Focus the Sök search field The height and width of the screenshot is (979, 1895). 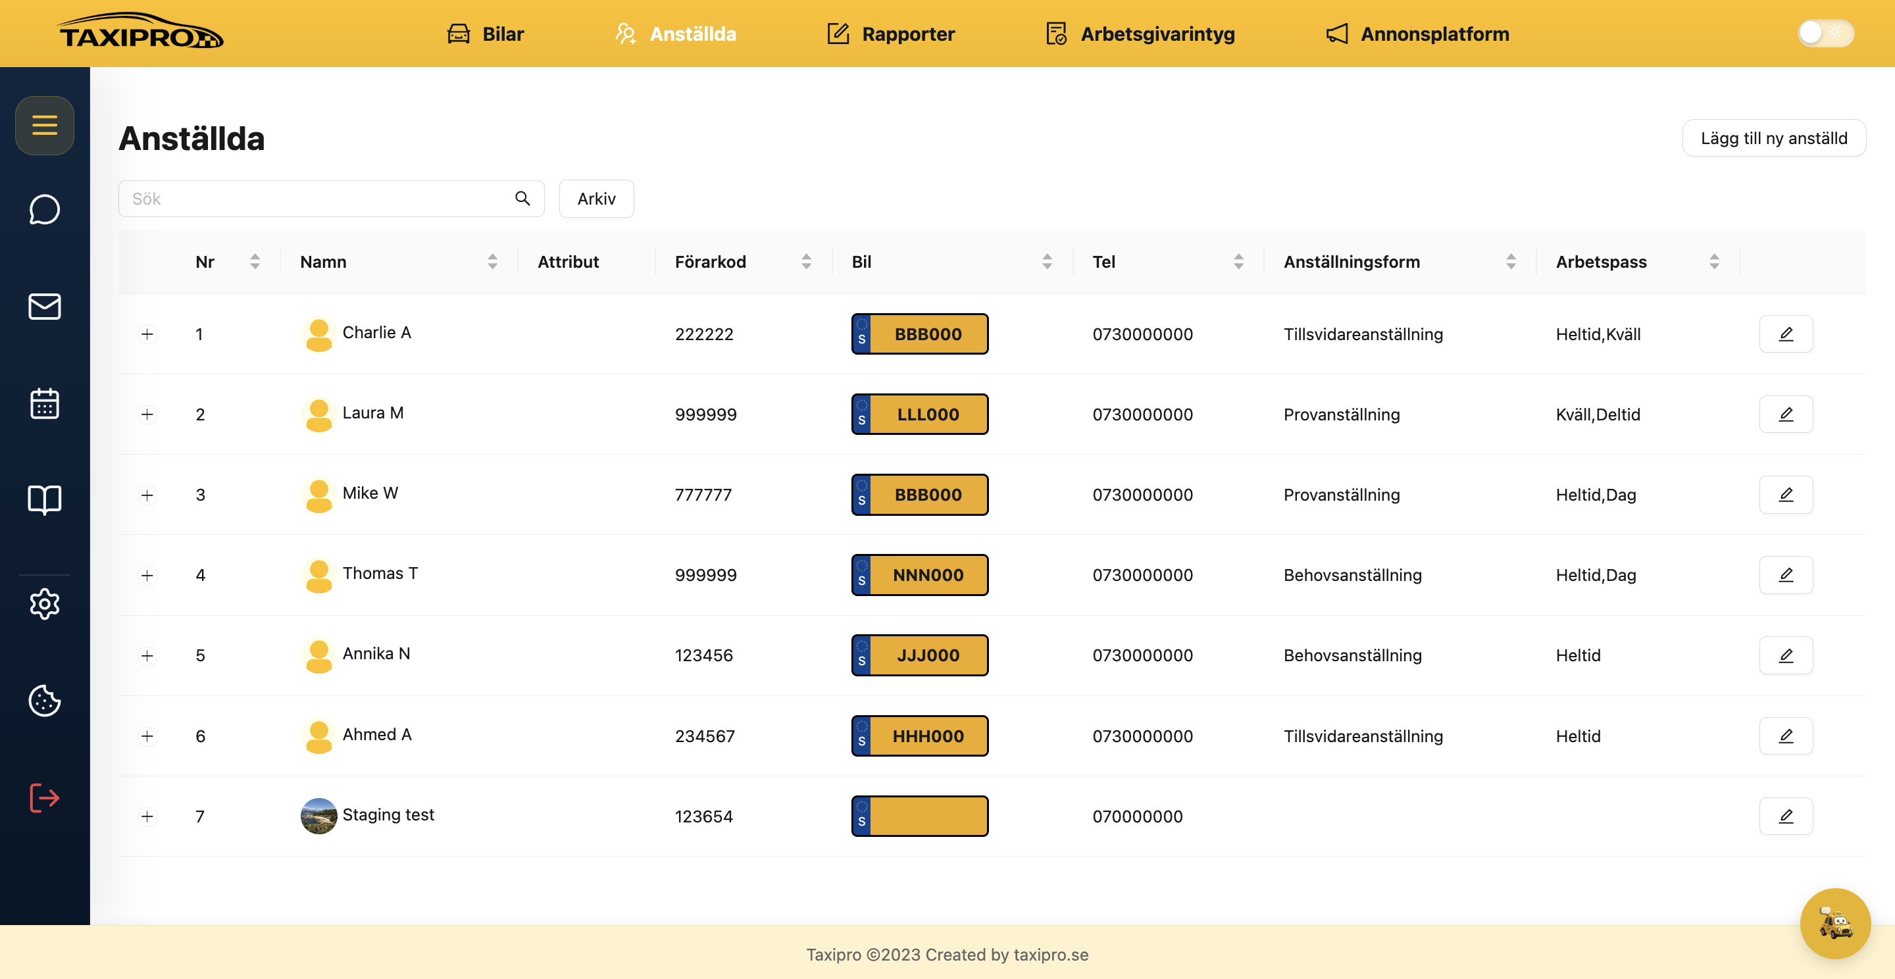pos(331,199)
